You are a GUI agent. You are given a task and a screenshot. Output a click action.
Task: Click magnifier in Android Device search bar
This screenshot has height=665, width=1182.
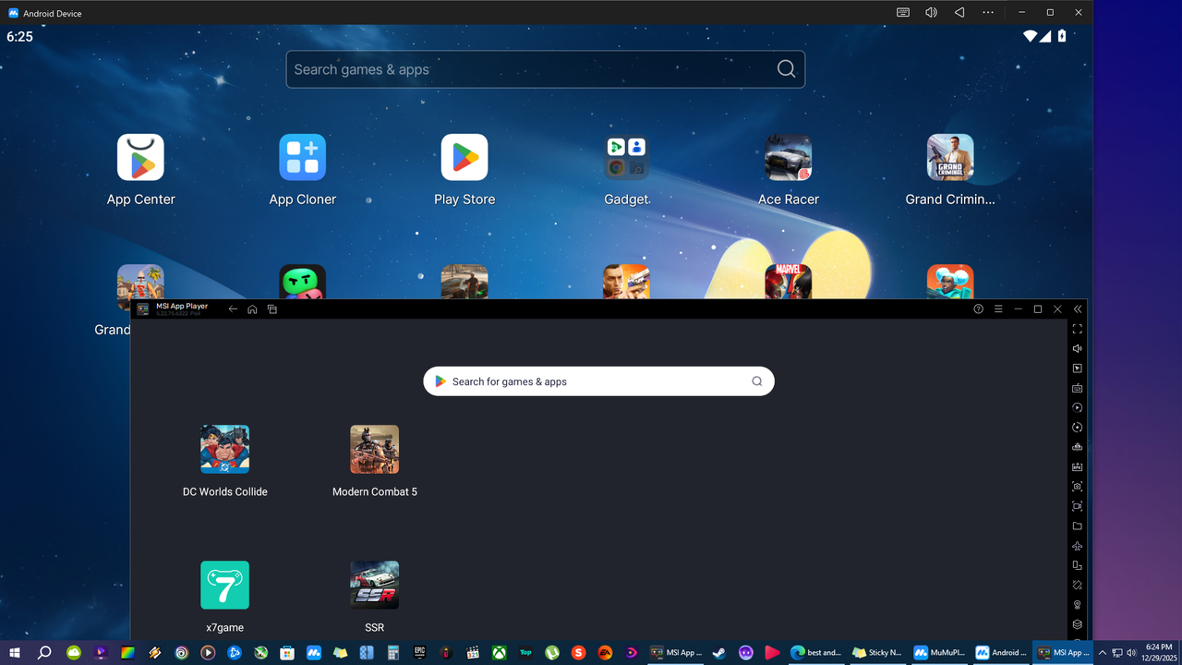(x=786, y=69)
